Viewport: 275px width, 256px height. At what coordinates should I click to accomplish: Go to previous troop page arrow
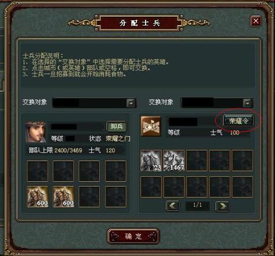click(173, 206)
